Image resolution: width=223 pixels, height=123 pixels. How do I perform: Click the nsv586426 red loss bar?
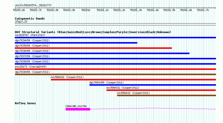click(x=133, y=80)
